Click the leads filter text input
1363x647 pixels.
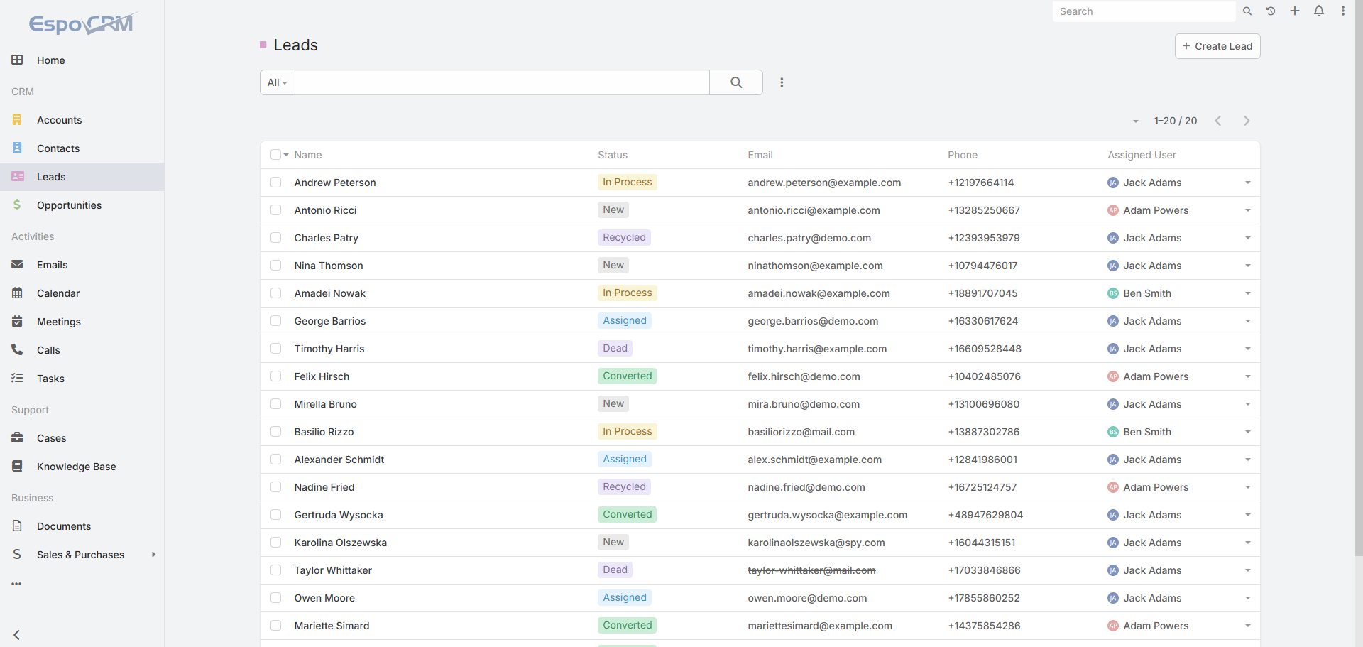502,82
